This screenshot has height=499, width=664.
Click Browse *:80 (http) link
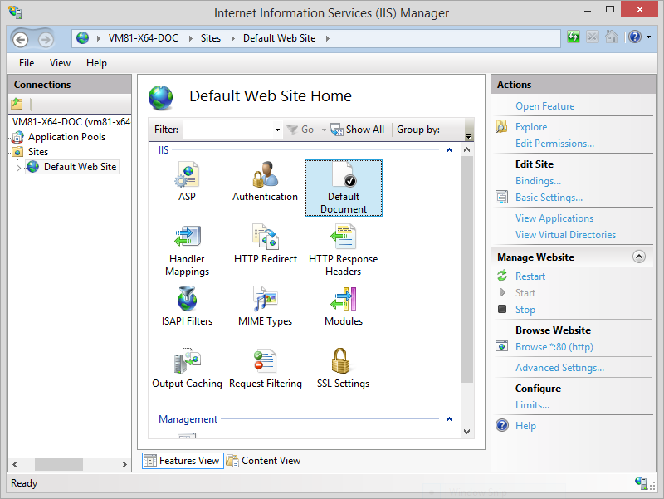pos(554,347)
